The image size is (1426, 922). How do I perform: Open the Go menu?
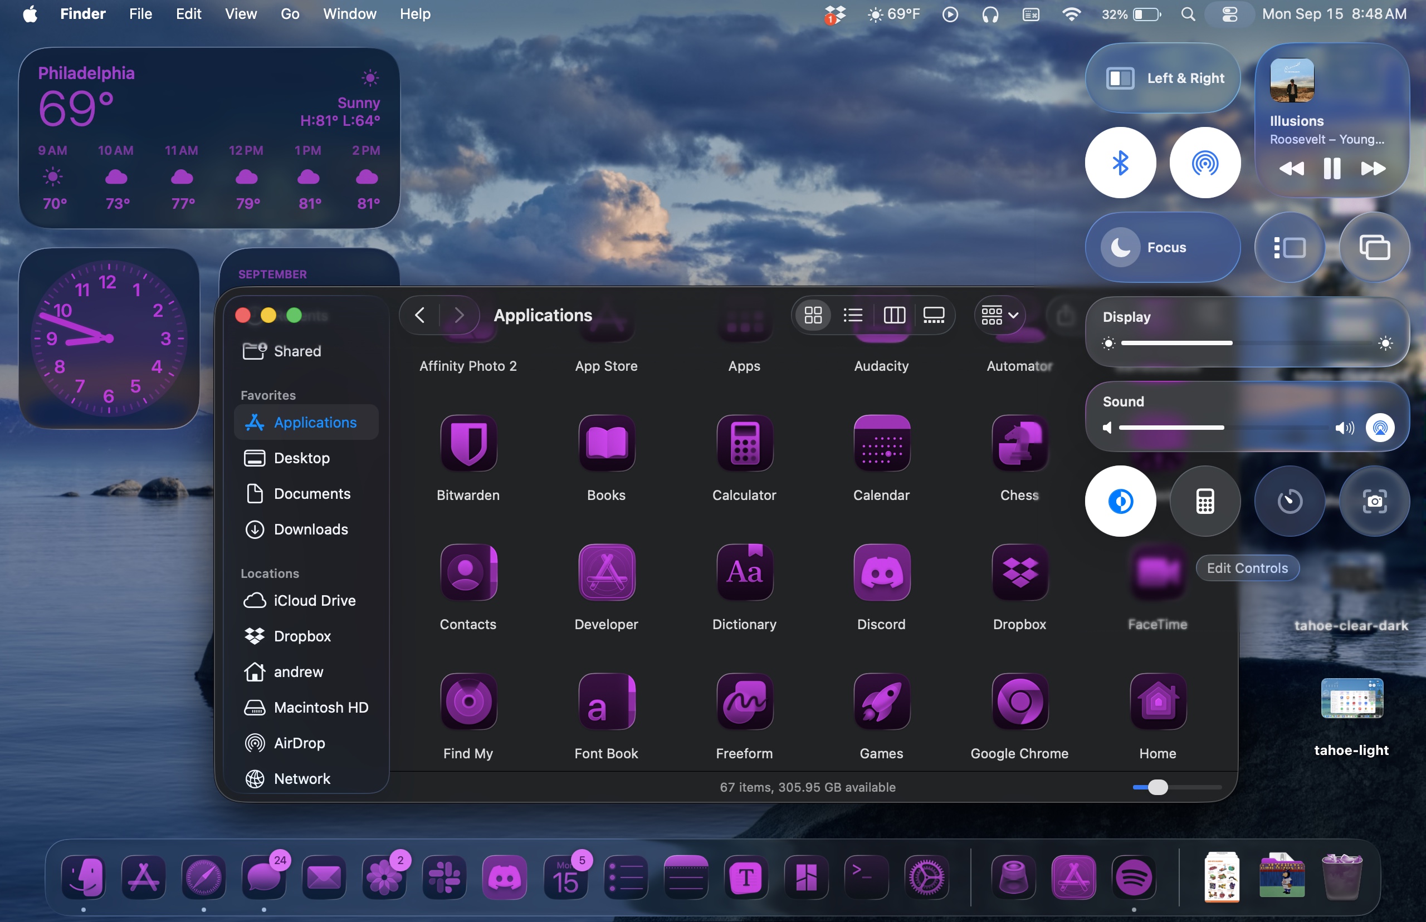coord(290,14)
